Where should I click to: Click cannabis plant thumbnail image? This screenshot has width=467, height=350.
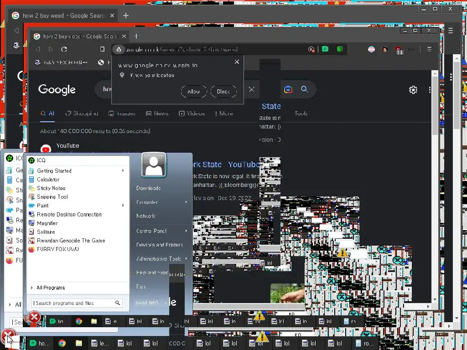(x=287, y=293)
